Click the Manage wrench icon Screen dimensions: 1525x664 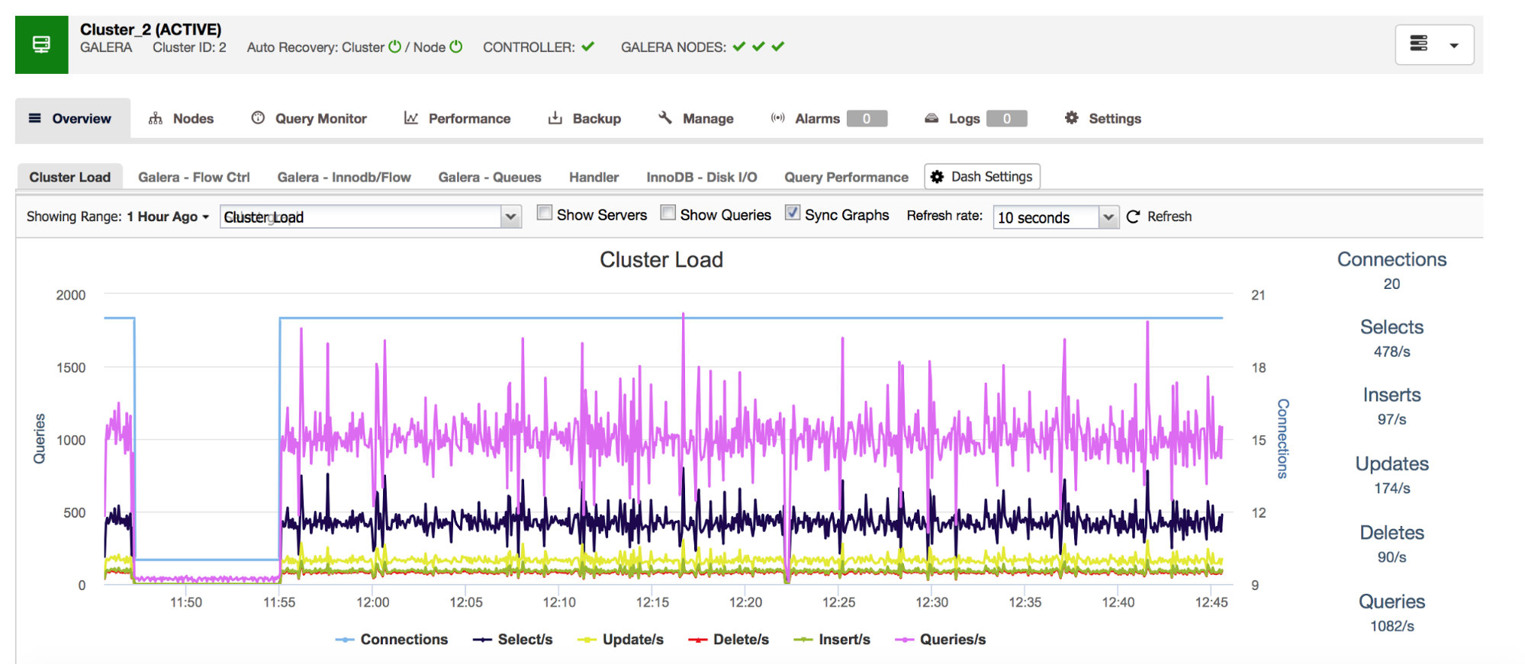pyautogui.click(x=665, y=117)
